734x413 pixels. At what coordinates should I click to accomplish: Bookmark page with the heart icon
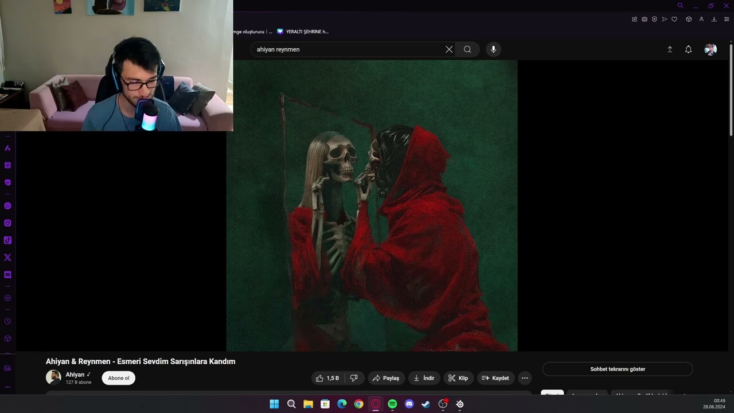pyautogui.click(x=674, y=19)
